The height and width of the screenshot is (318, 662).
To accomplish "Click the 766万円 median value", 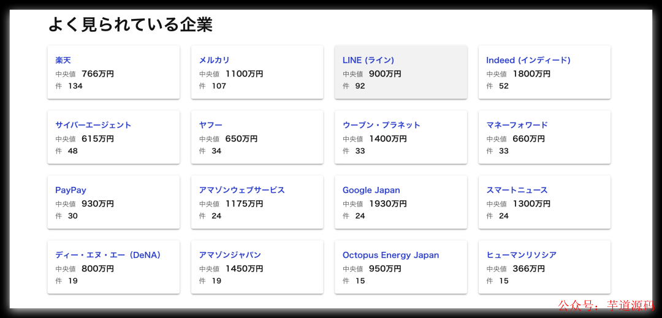I will (97, 74).
